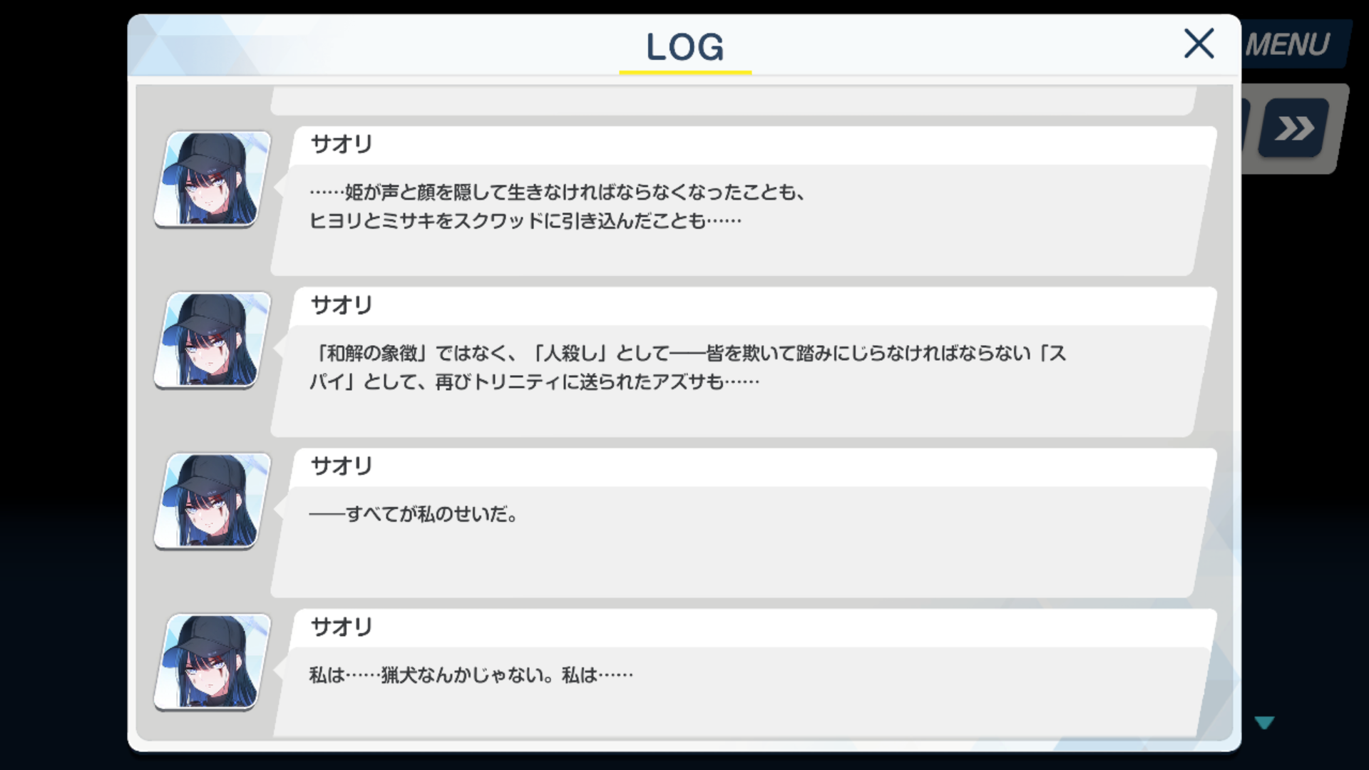Click Saori's portrait beside 猟犬なんかじゃない line
1369x770 pixels.
point(212,662)
